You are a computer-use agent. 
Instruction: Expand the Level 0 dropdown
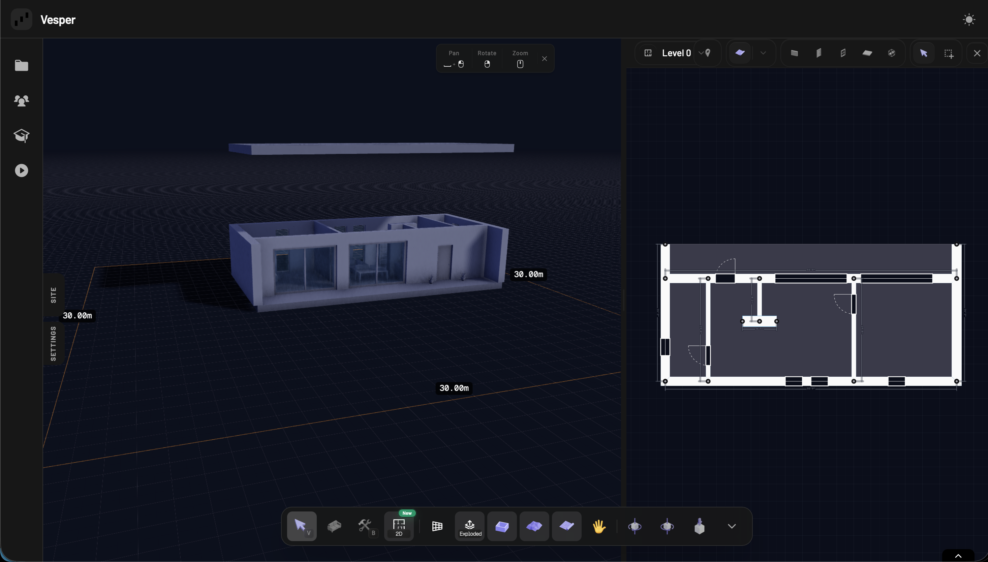700,53
